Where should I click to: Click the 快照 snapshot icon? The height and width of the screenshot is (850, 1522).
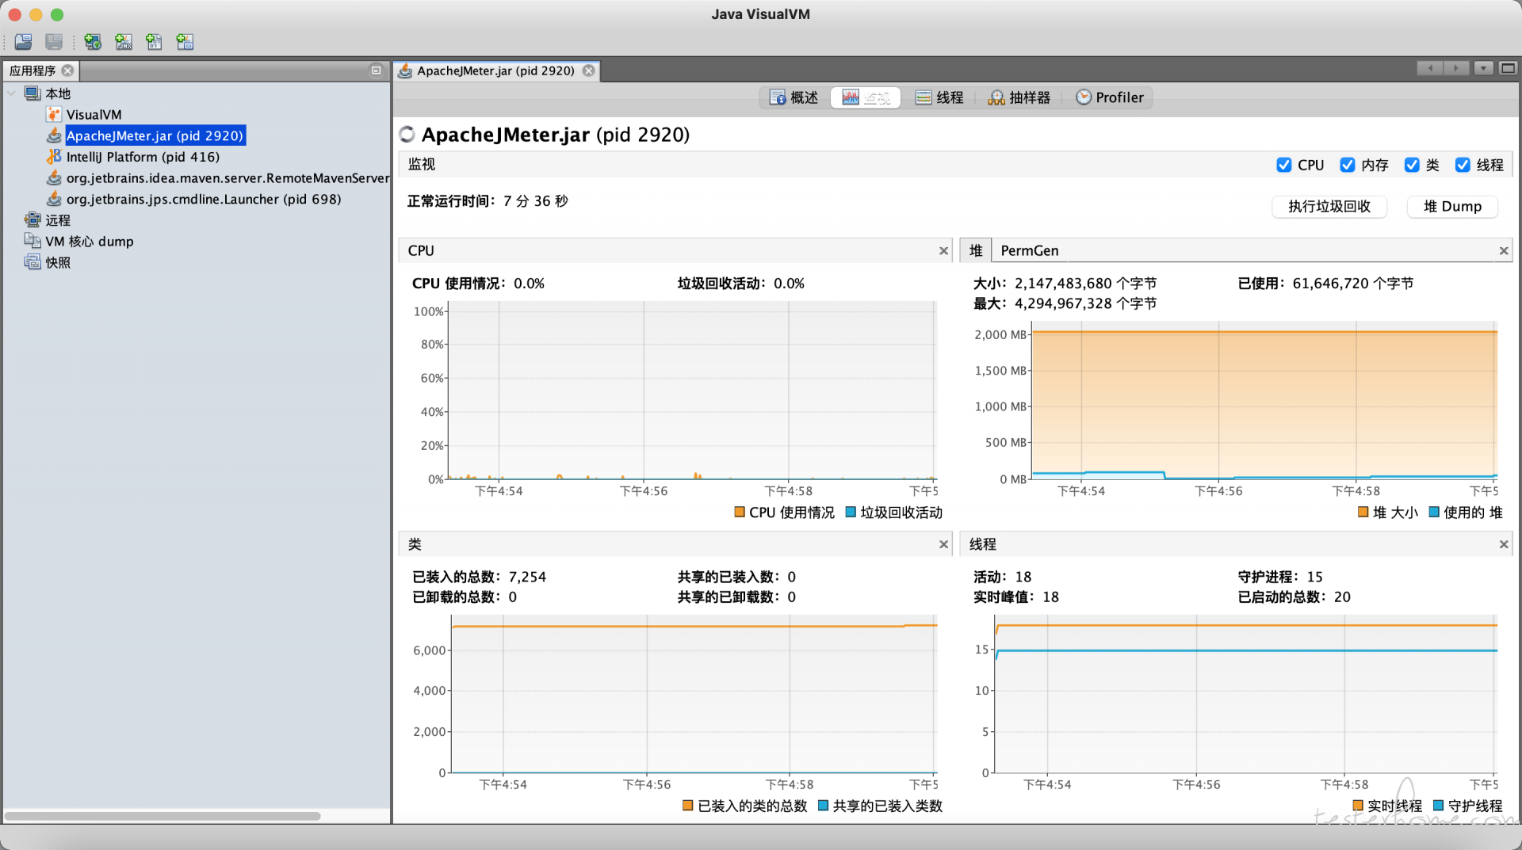[x=33, y=262]
